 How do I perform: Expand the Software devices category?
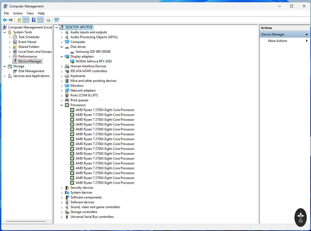[62, 202]
